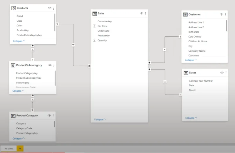
Task: Select Net Price field in Sales
Action: [x=103, y=26]
